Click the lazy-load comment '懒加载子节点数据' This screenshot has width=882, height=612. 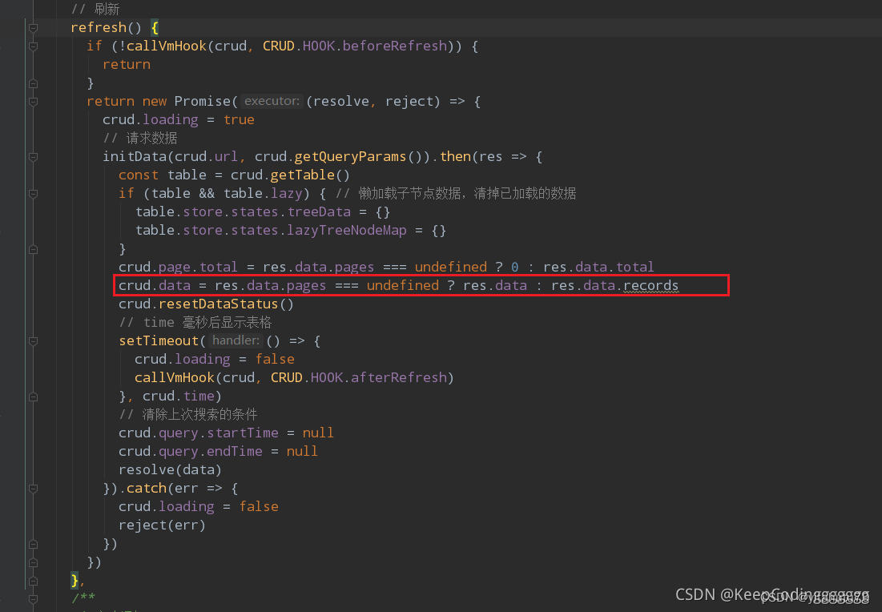pyautogui.click(x=410, y=194)
